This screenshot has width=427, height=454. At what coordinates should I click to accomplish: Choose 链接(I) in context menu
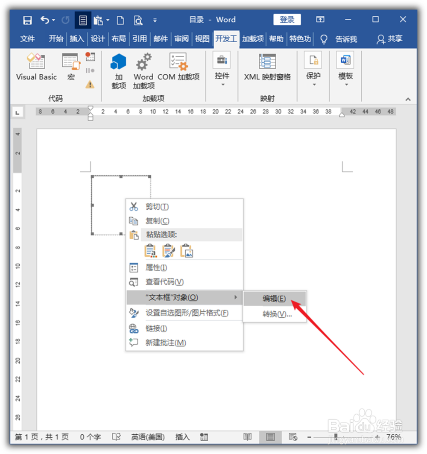click(185, 328)
